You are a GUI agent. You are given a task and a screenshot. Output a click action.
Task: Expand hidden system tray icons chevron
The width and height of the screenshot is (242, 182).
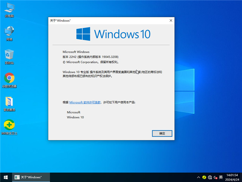point(198,177)
